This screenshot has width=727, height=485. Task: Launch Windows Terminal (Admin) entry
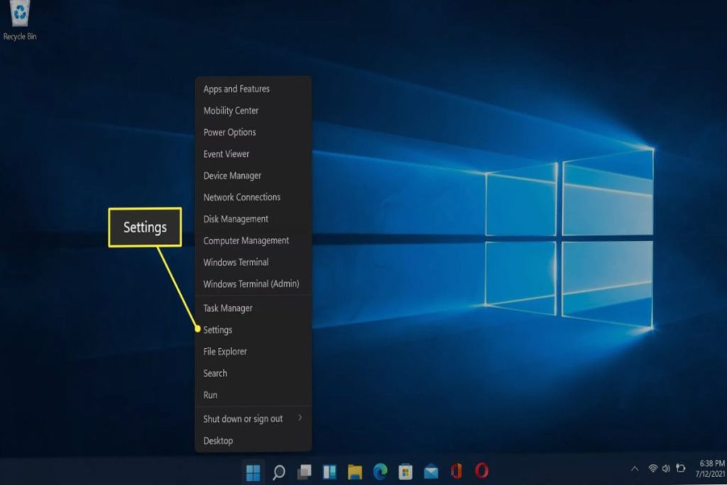(253, 284)
